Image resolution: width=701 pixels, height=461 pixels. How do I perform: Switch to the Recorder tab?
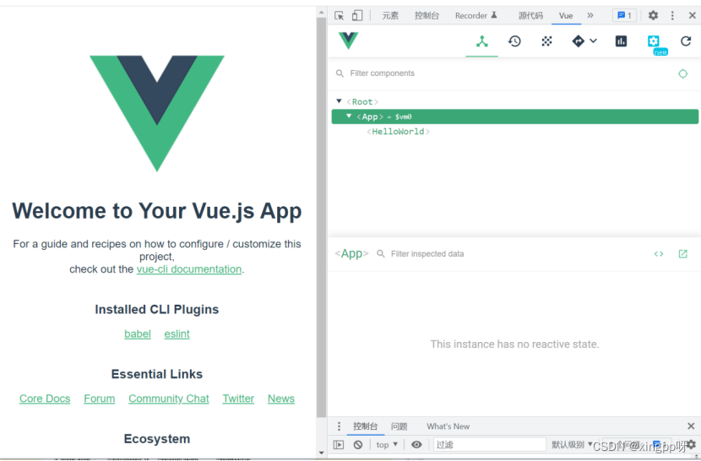coord(476,16)
